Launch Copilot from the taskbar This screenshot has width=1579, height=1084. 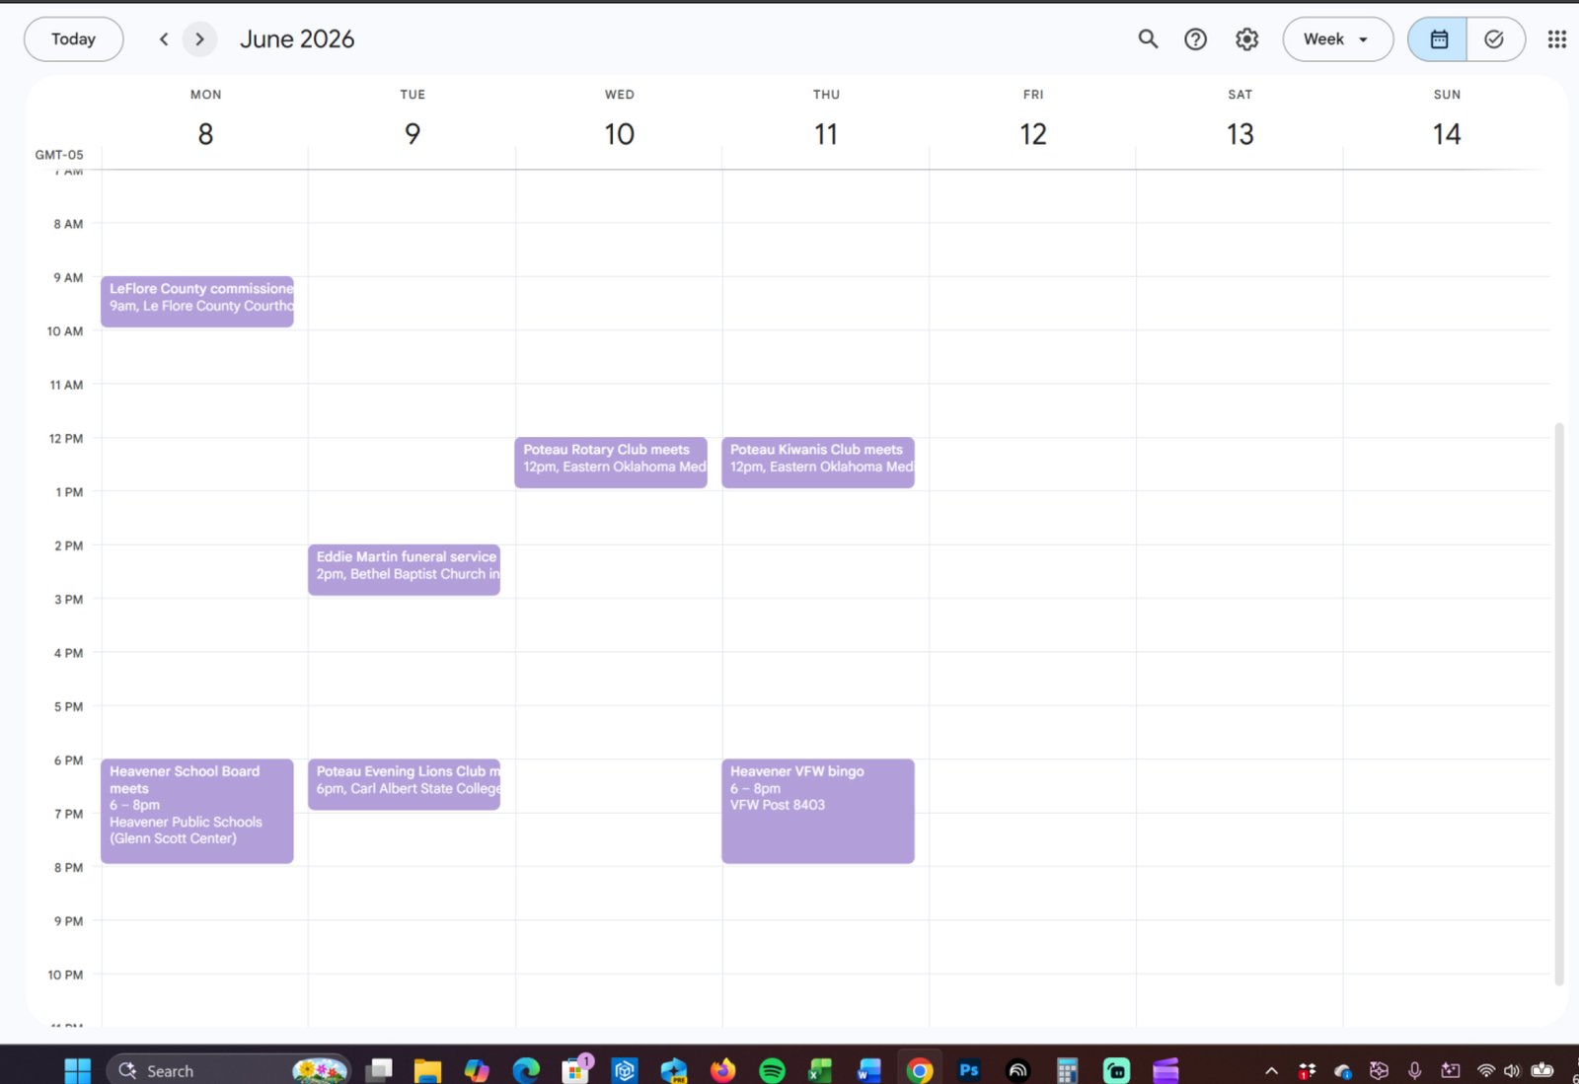(477, 1070)
